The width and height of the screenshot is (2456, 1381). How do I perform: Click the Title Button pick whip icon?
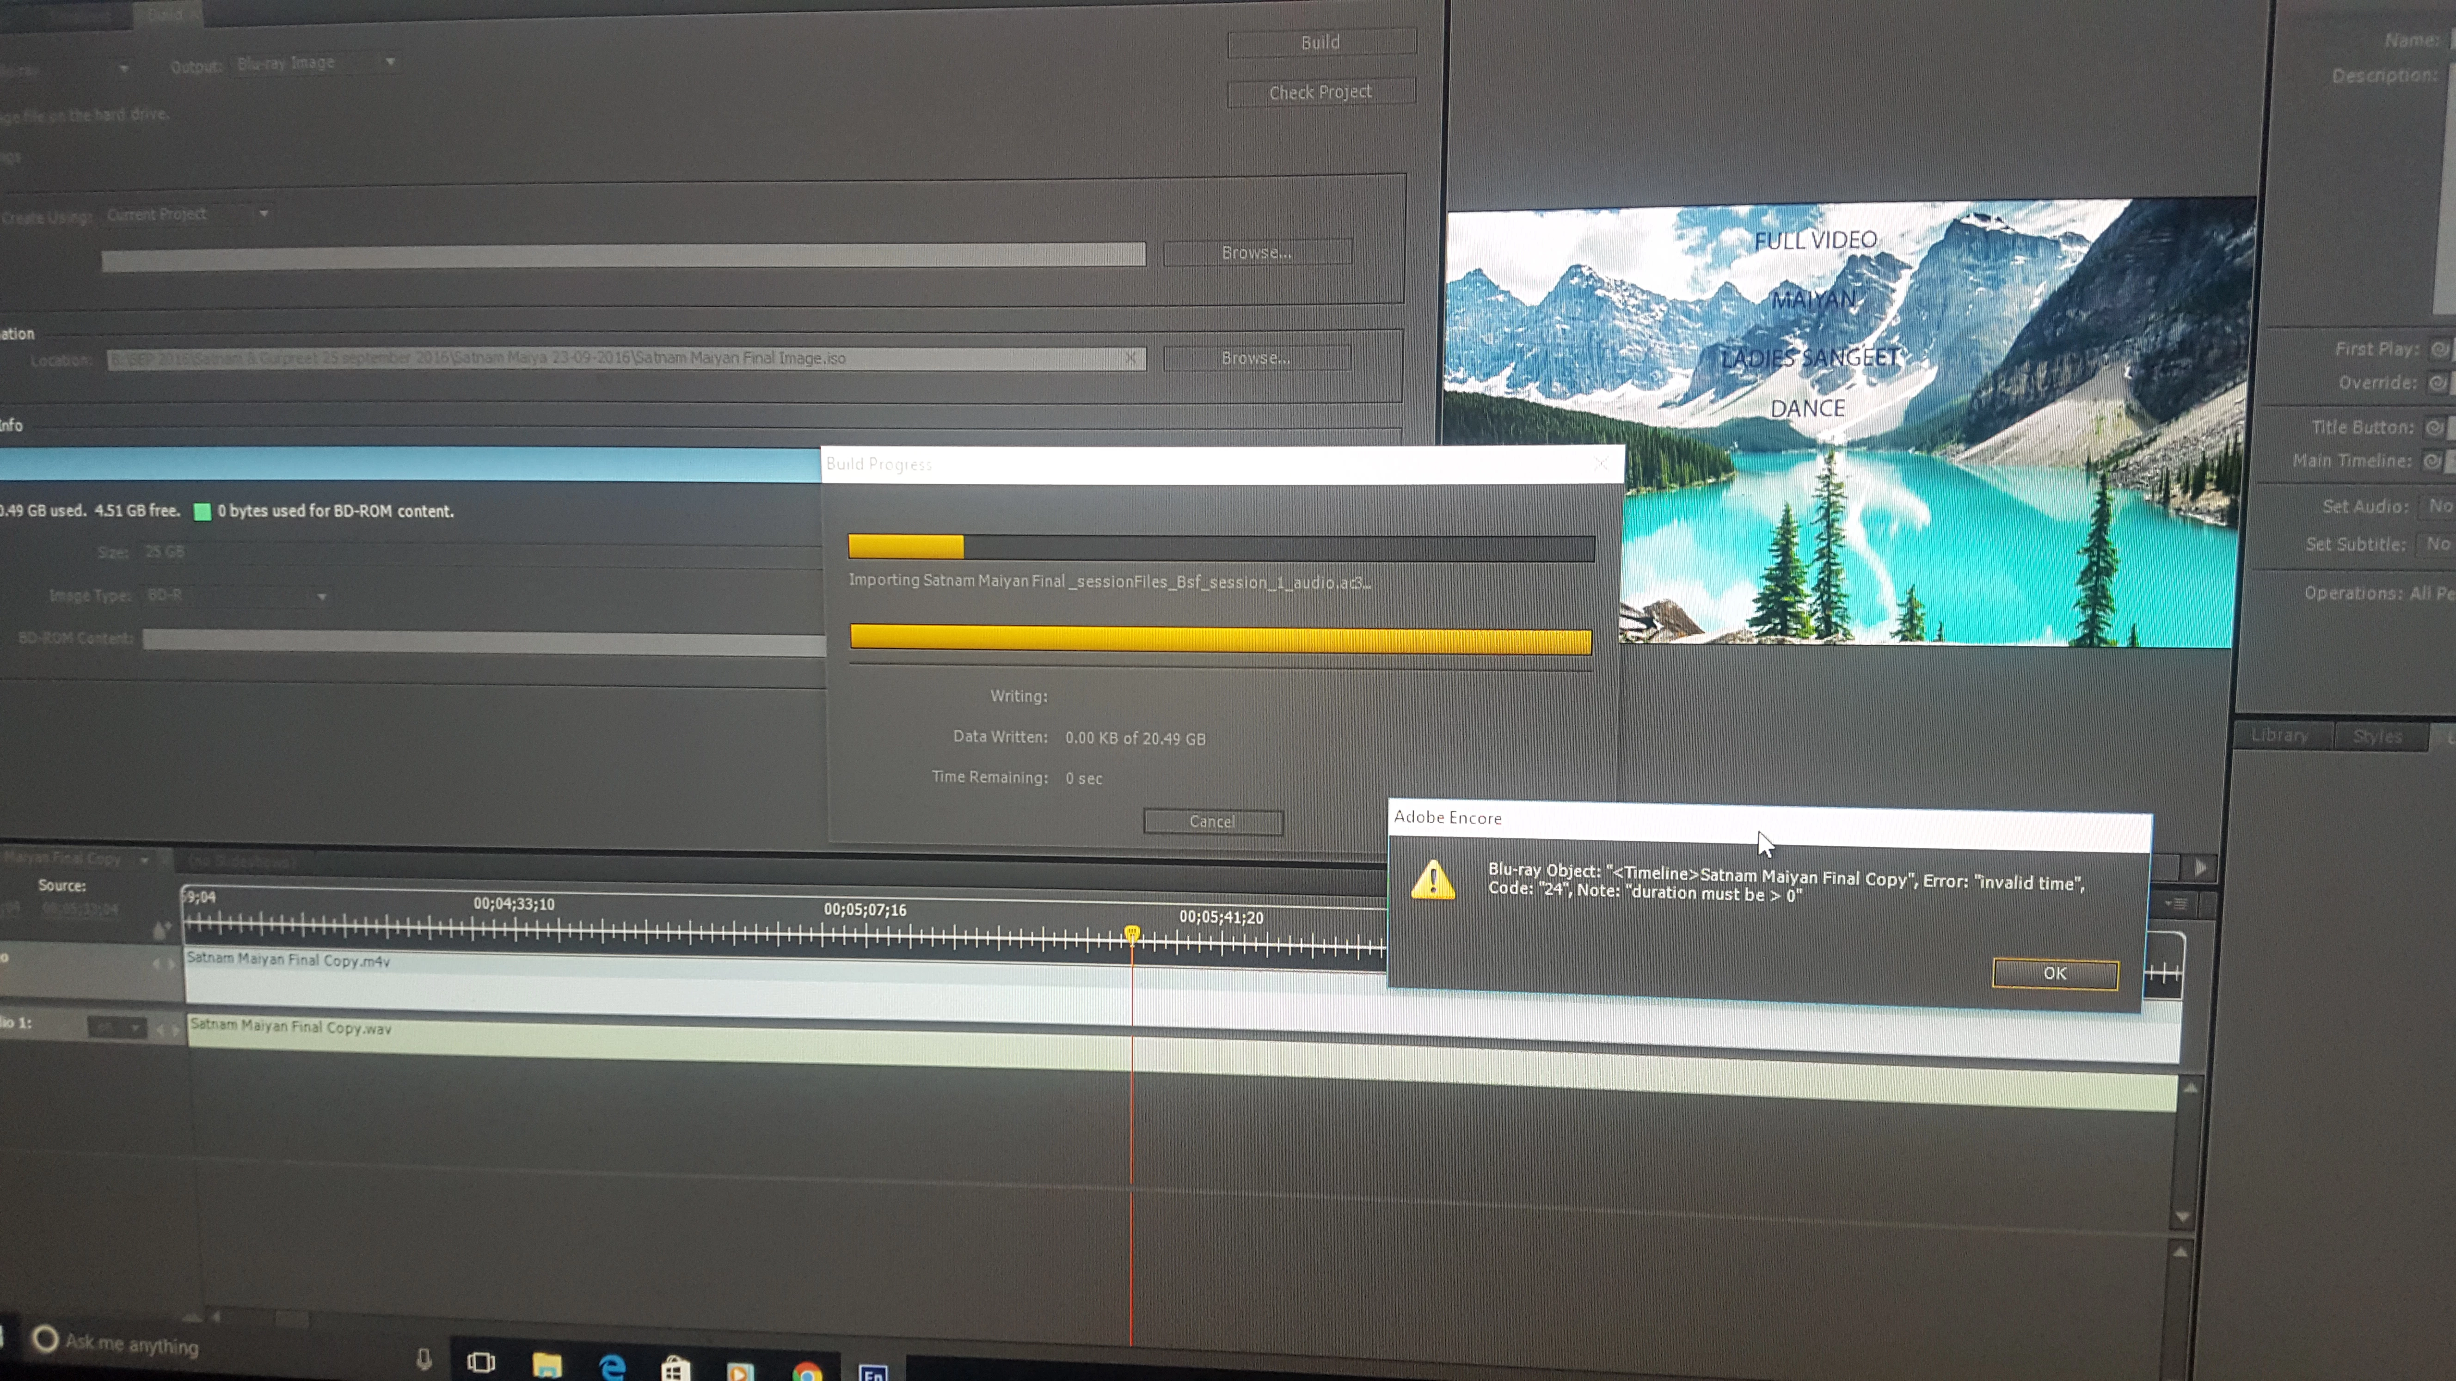point(2434,427)
